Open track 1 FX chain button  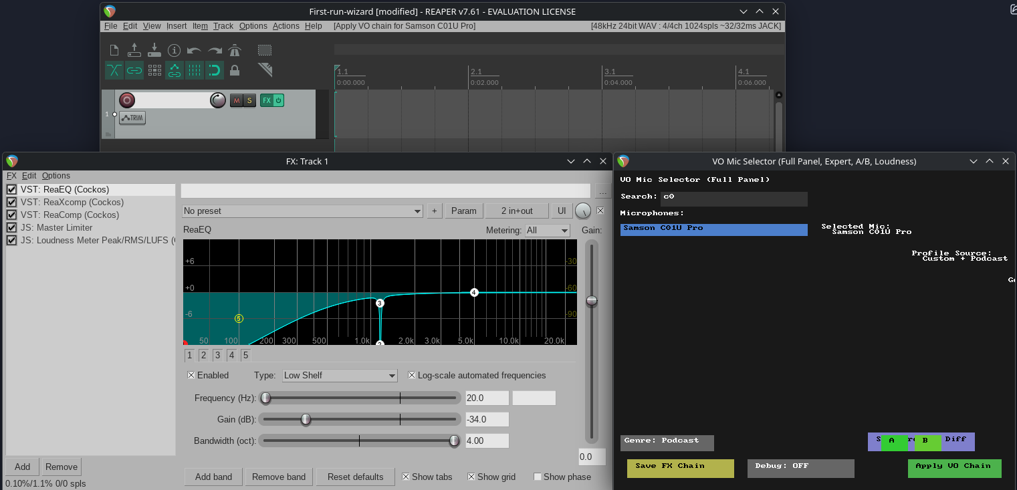pyautogui.click(x=267, y=100)
